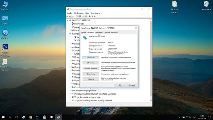
Task: Click the blue Help icon in Device Manager toolbar
Action: (80, 16)
